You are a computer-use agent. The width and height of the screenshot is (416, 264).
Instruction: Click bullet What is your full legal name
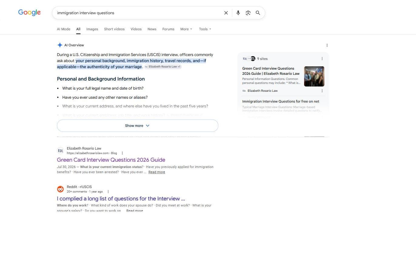[x=103, y=88]
